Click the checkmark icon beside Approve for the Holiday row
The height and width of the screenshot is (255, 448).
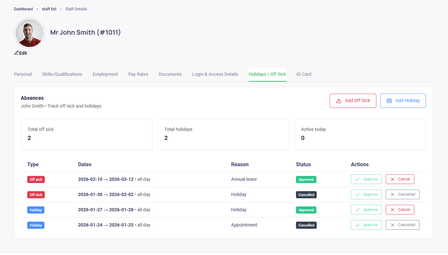[357, 210]
